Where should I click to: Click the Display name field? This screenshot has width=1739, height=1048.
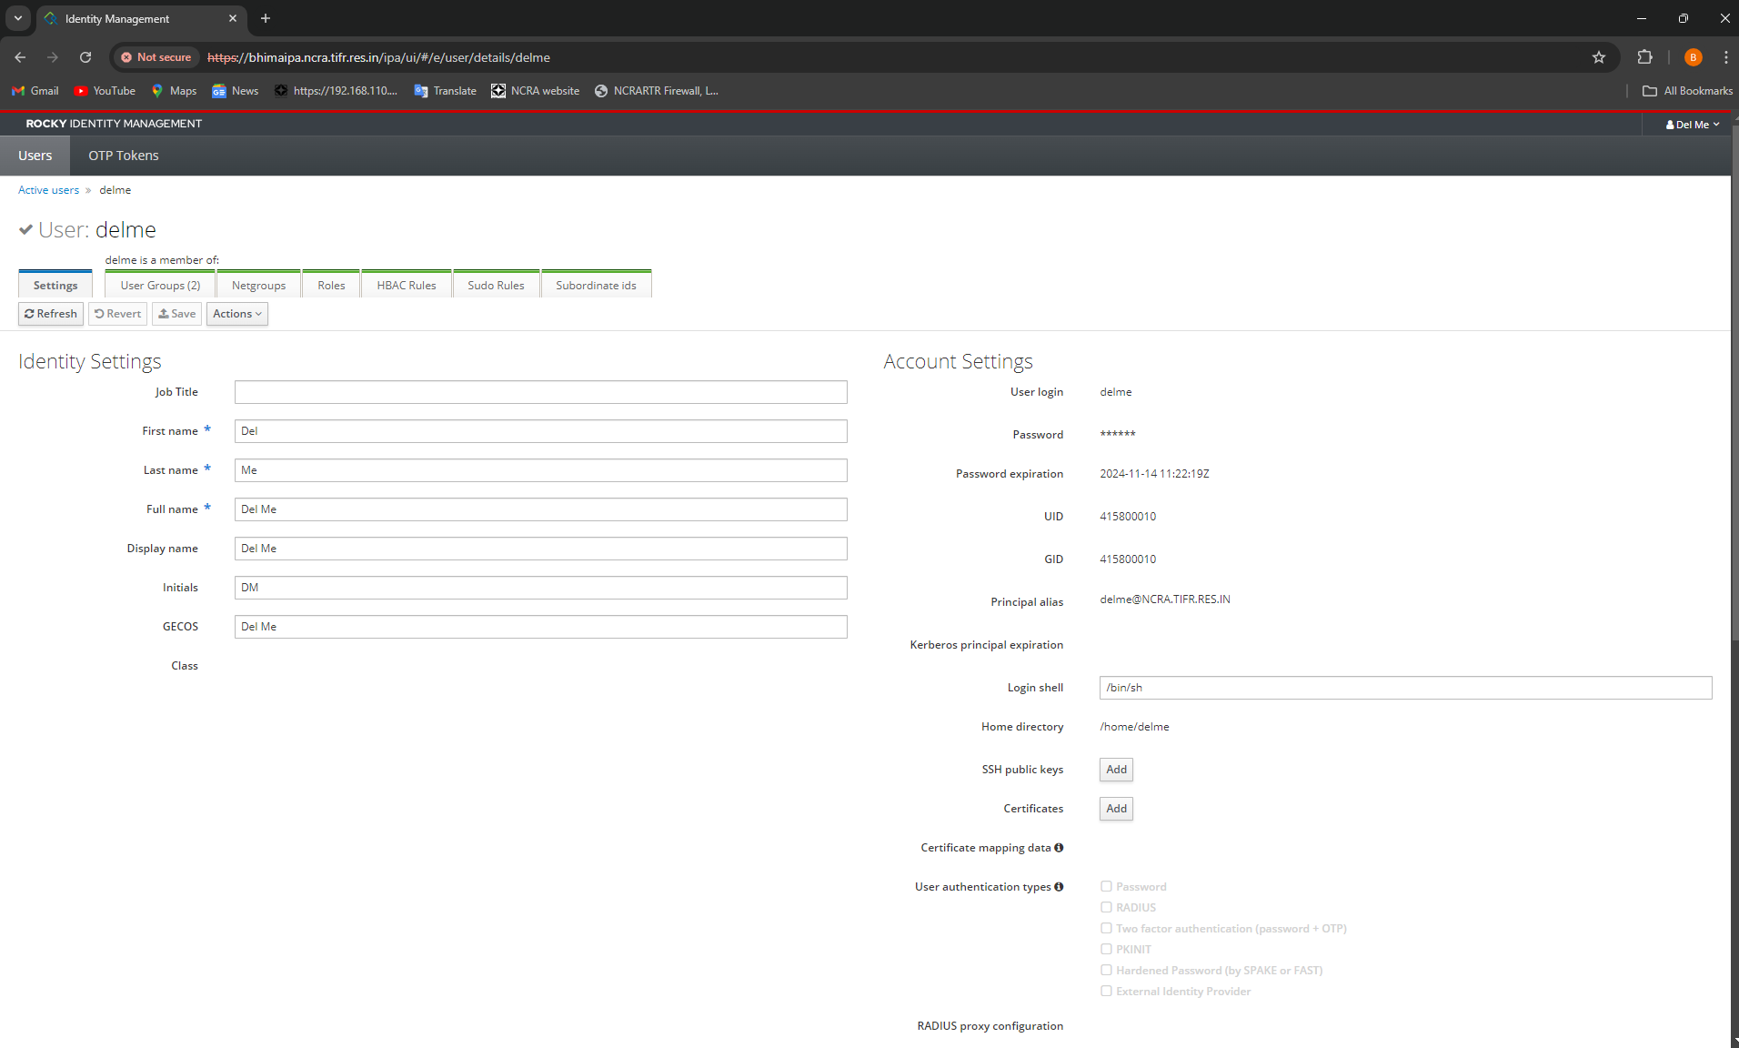[540, 549]
